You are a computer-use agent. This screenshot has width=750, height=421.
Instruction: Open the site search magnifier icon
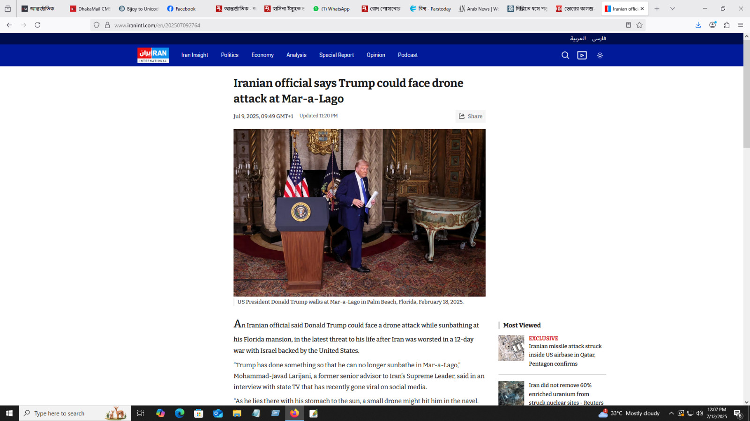pos(565,55)
